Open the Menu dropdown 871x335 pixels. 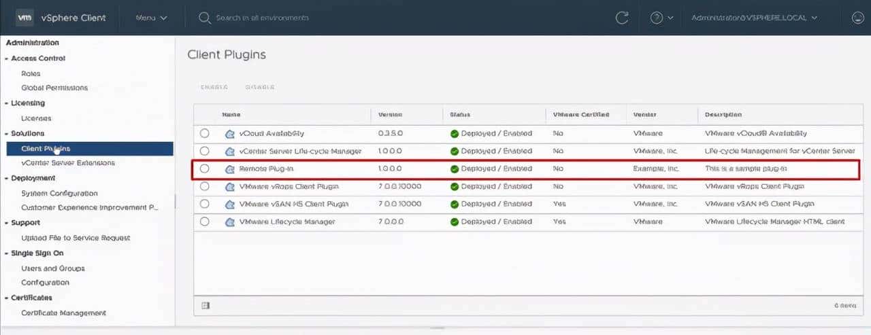(151, 18)
